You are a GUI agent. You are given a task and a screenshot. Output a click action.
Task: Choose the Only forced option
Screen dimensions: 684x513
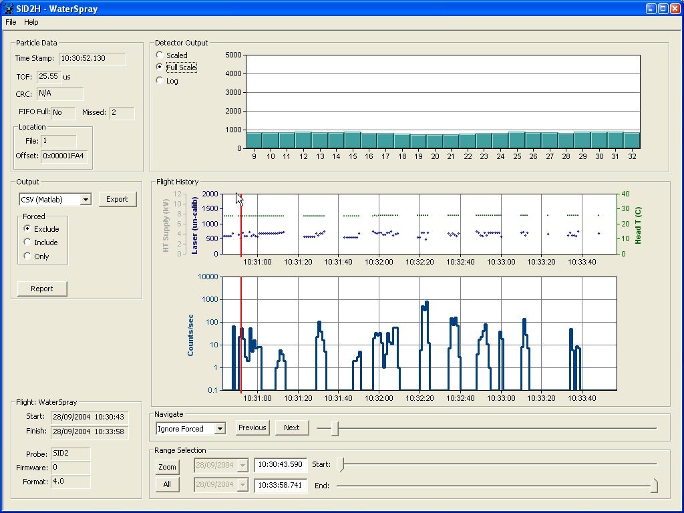27,256
